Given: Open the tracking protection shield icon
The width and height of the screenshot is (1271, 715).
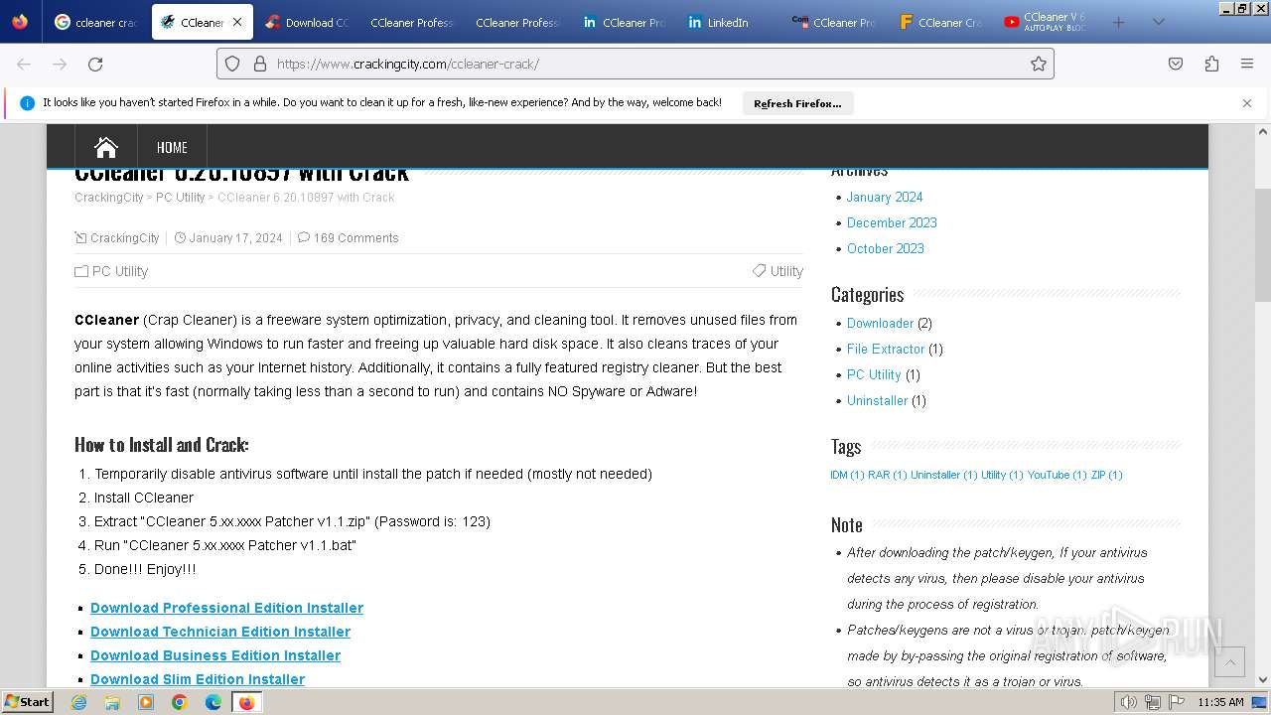Looking at the screenshot, I should coord(232,64).
